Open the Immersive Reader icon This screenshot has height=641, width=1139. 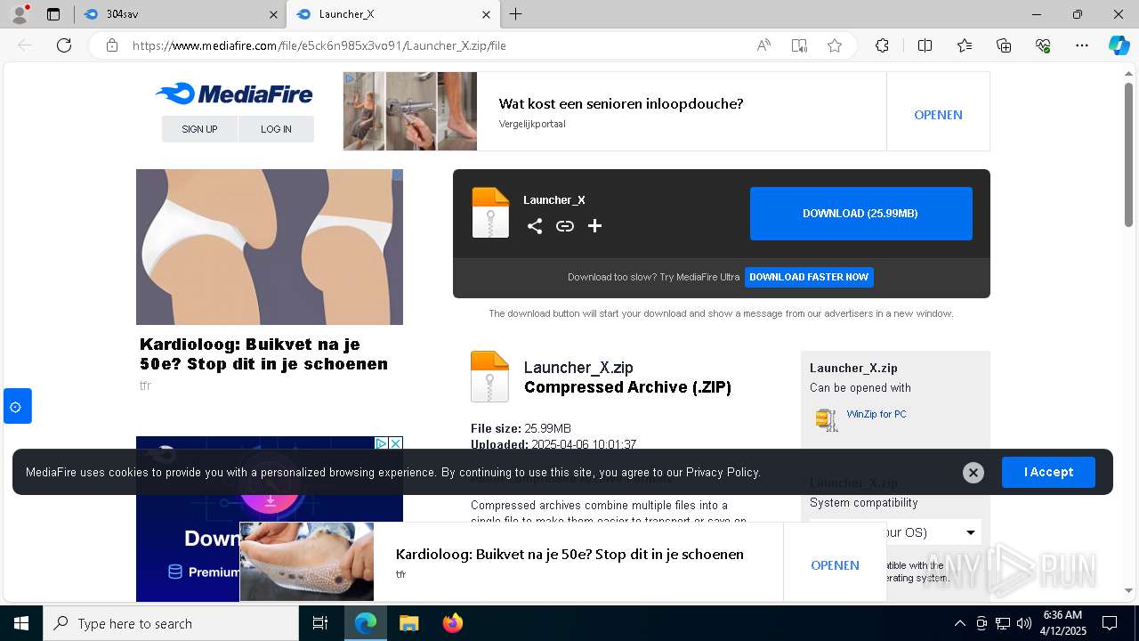(799, 45)
